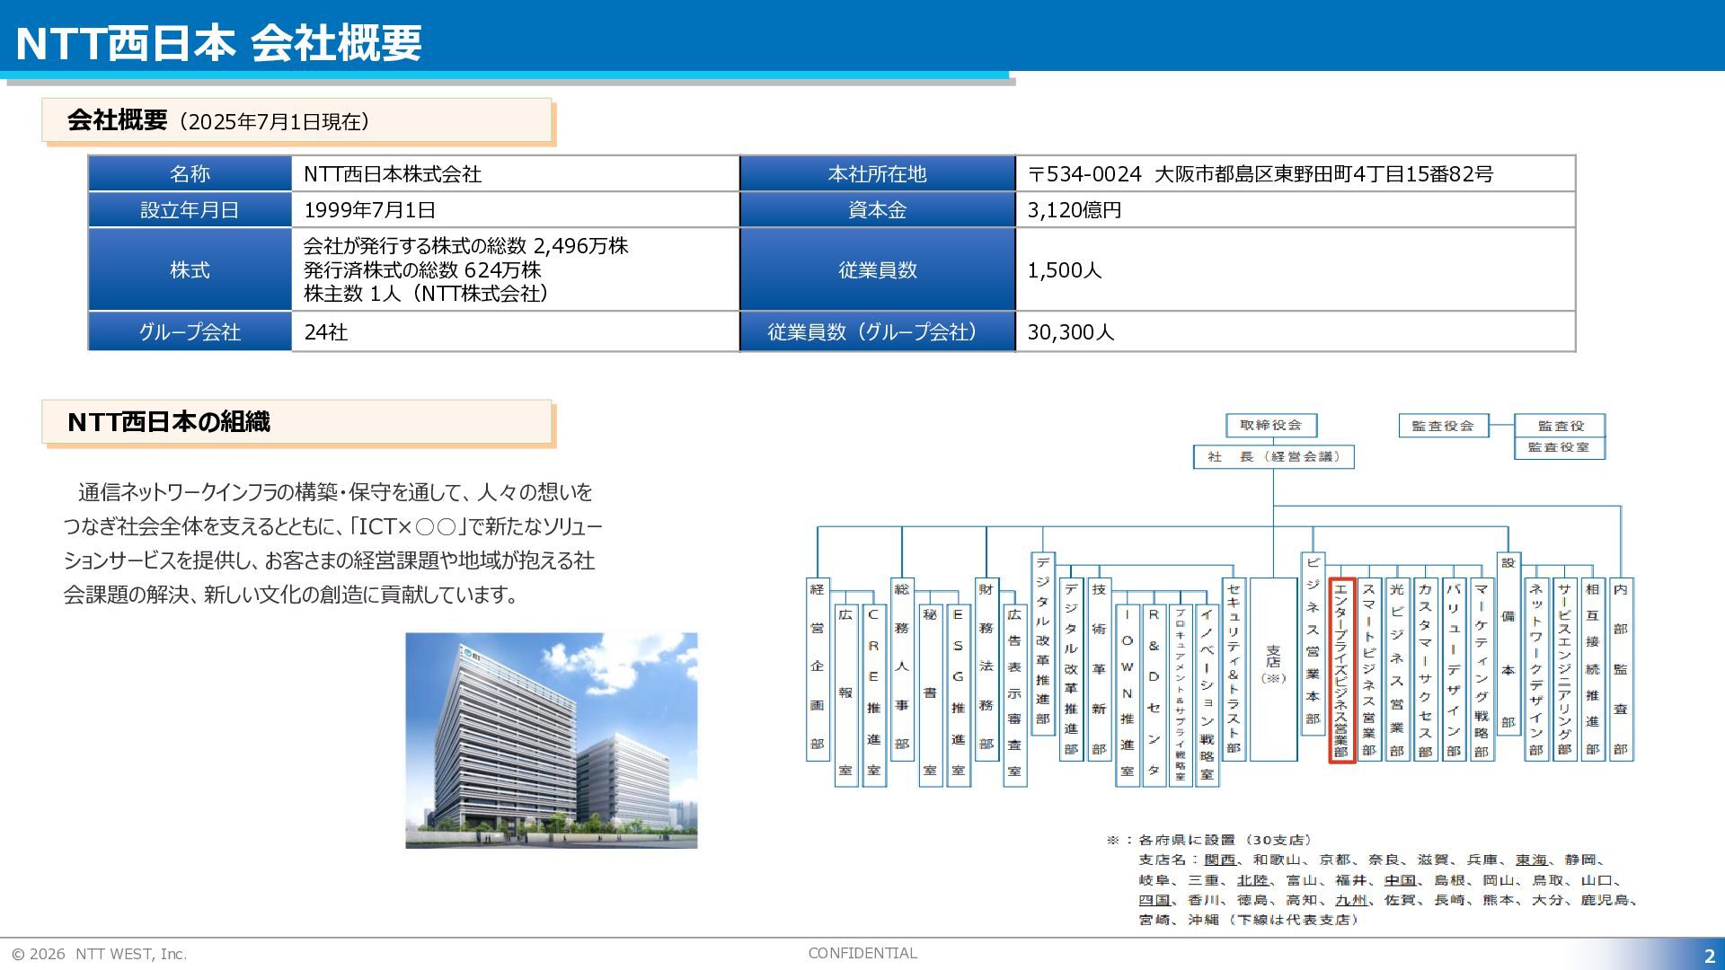Click the "スマートビジネス営業部" org chart box
This screenshot has height=970, width=1725.
pyautogui.click(x=1369, y=669)
